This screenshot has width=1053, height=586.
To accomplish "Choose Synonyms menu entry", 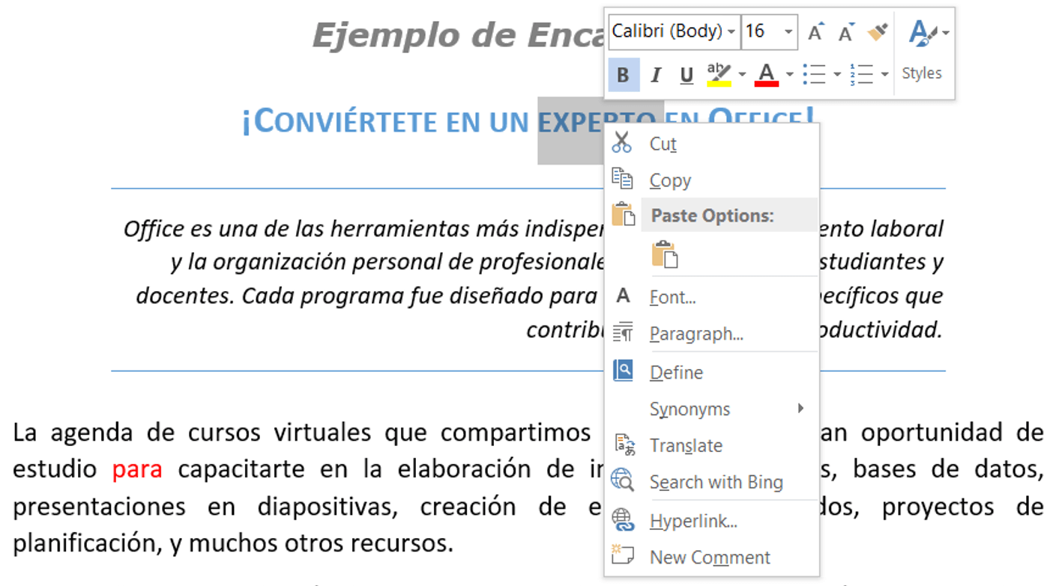I will 711,409.
